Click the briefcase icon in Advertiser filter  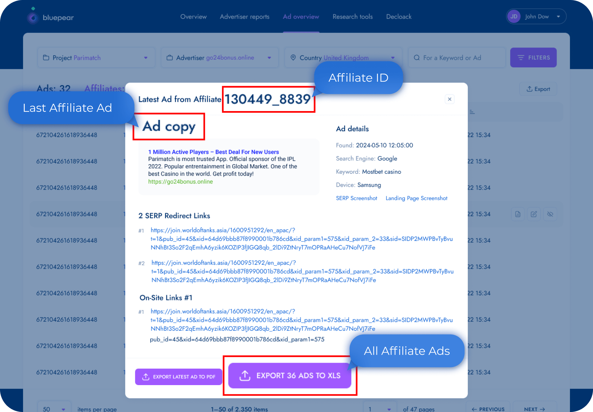(170, 58)
